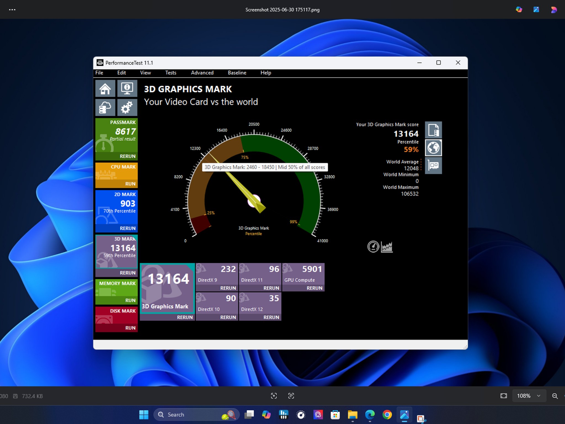Screen dimensions: 565x424
Task: Click the World Average 12048 value
Action: [x=411, y=168]
